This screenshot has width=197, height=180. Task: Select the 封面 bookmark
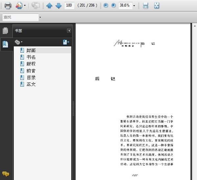pos(31,50)
